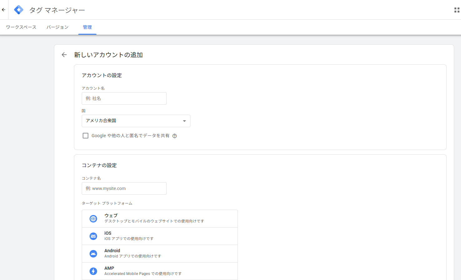Click the ウェブ globe icon
Screen dimensions: 461x280
[x=93, y=219]
